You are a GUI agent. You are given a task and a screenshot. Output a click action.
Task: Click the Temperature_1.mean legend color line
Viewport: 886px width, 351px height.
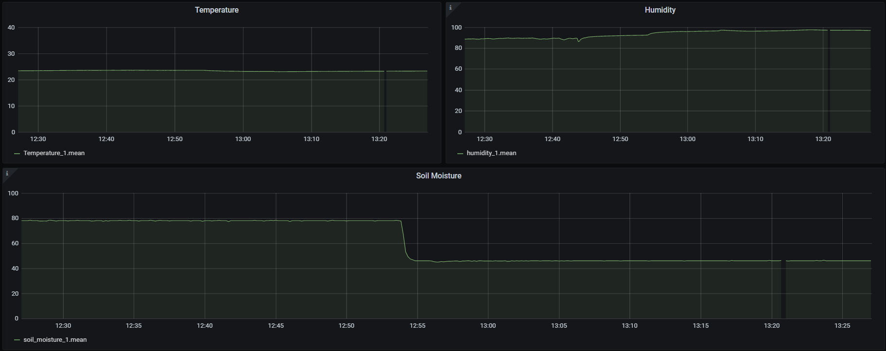[x=17, y=153]
